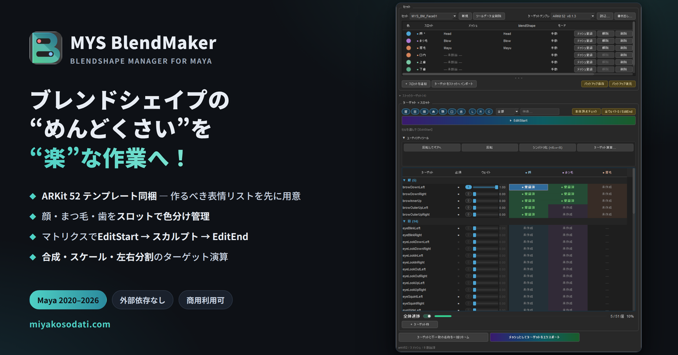Click the メッシュとしてターゲットをエクスポート button
The height and width of the screenshot is (355, 678).
(x=535, y=337)
